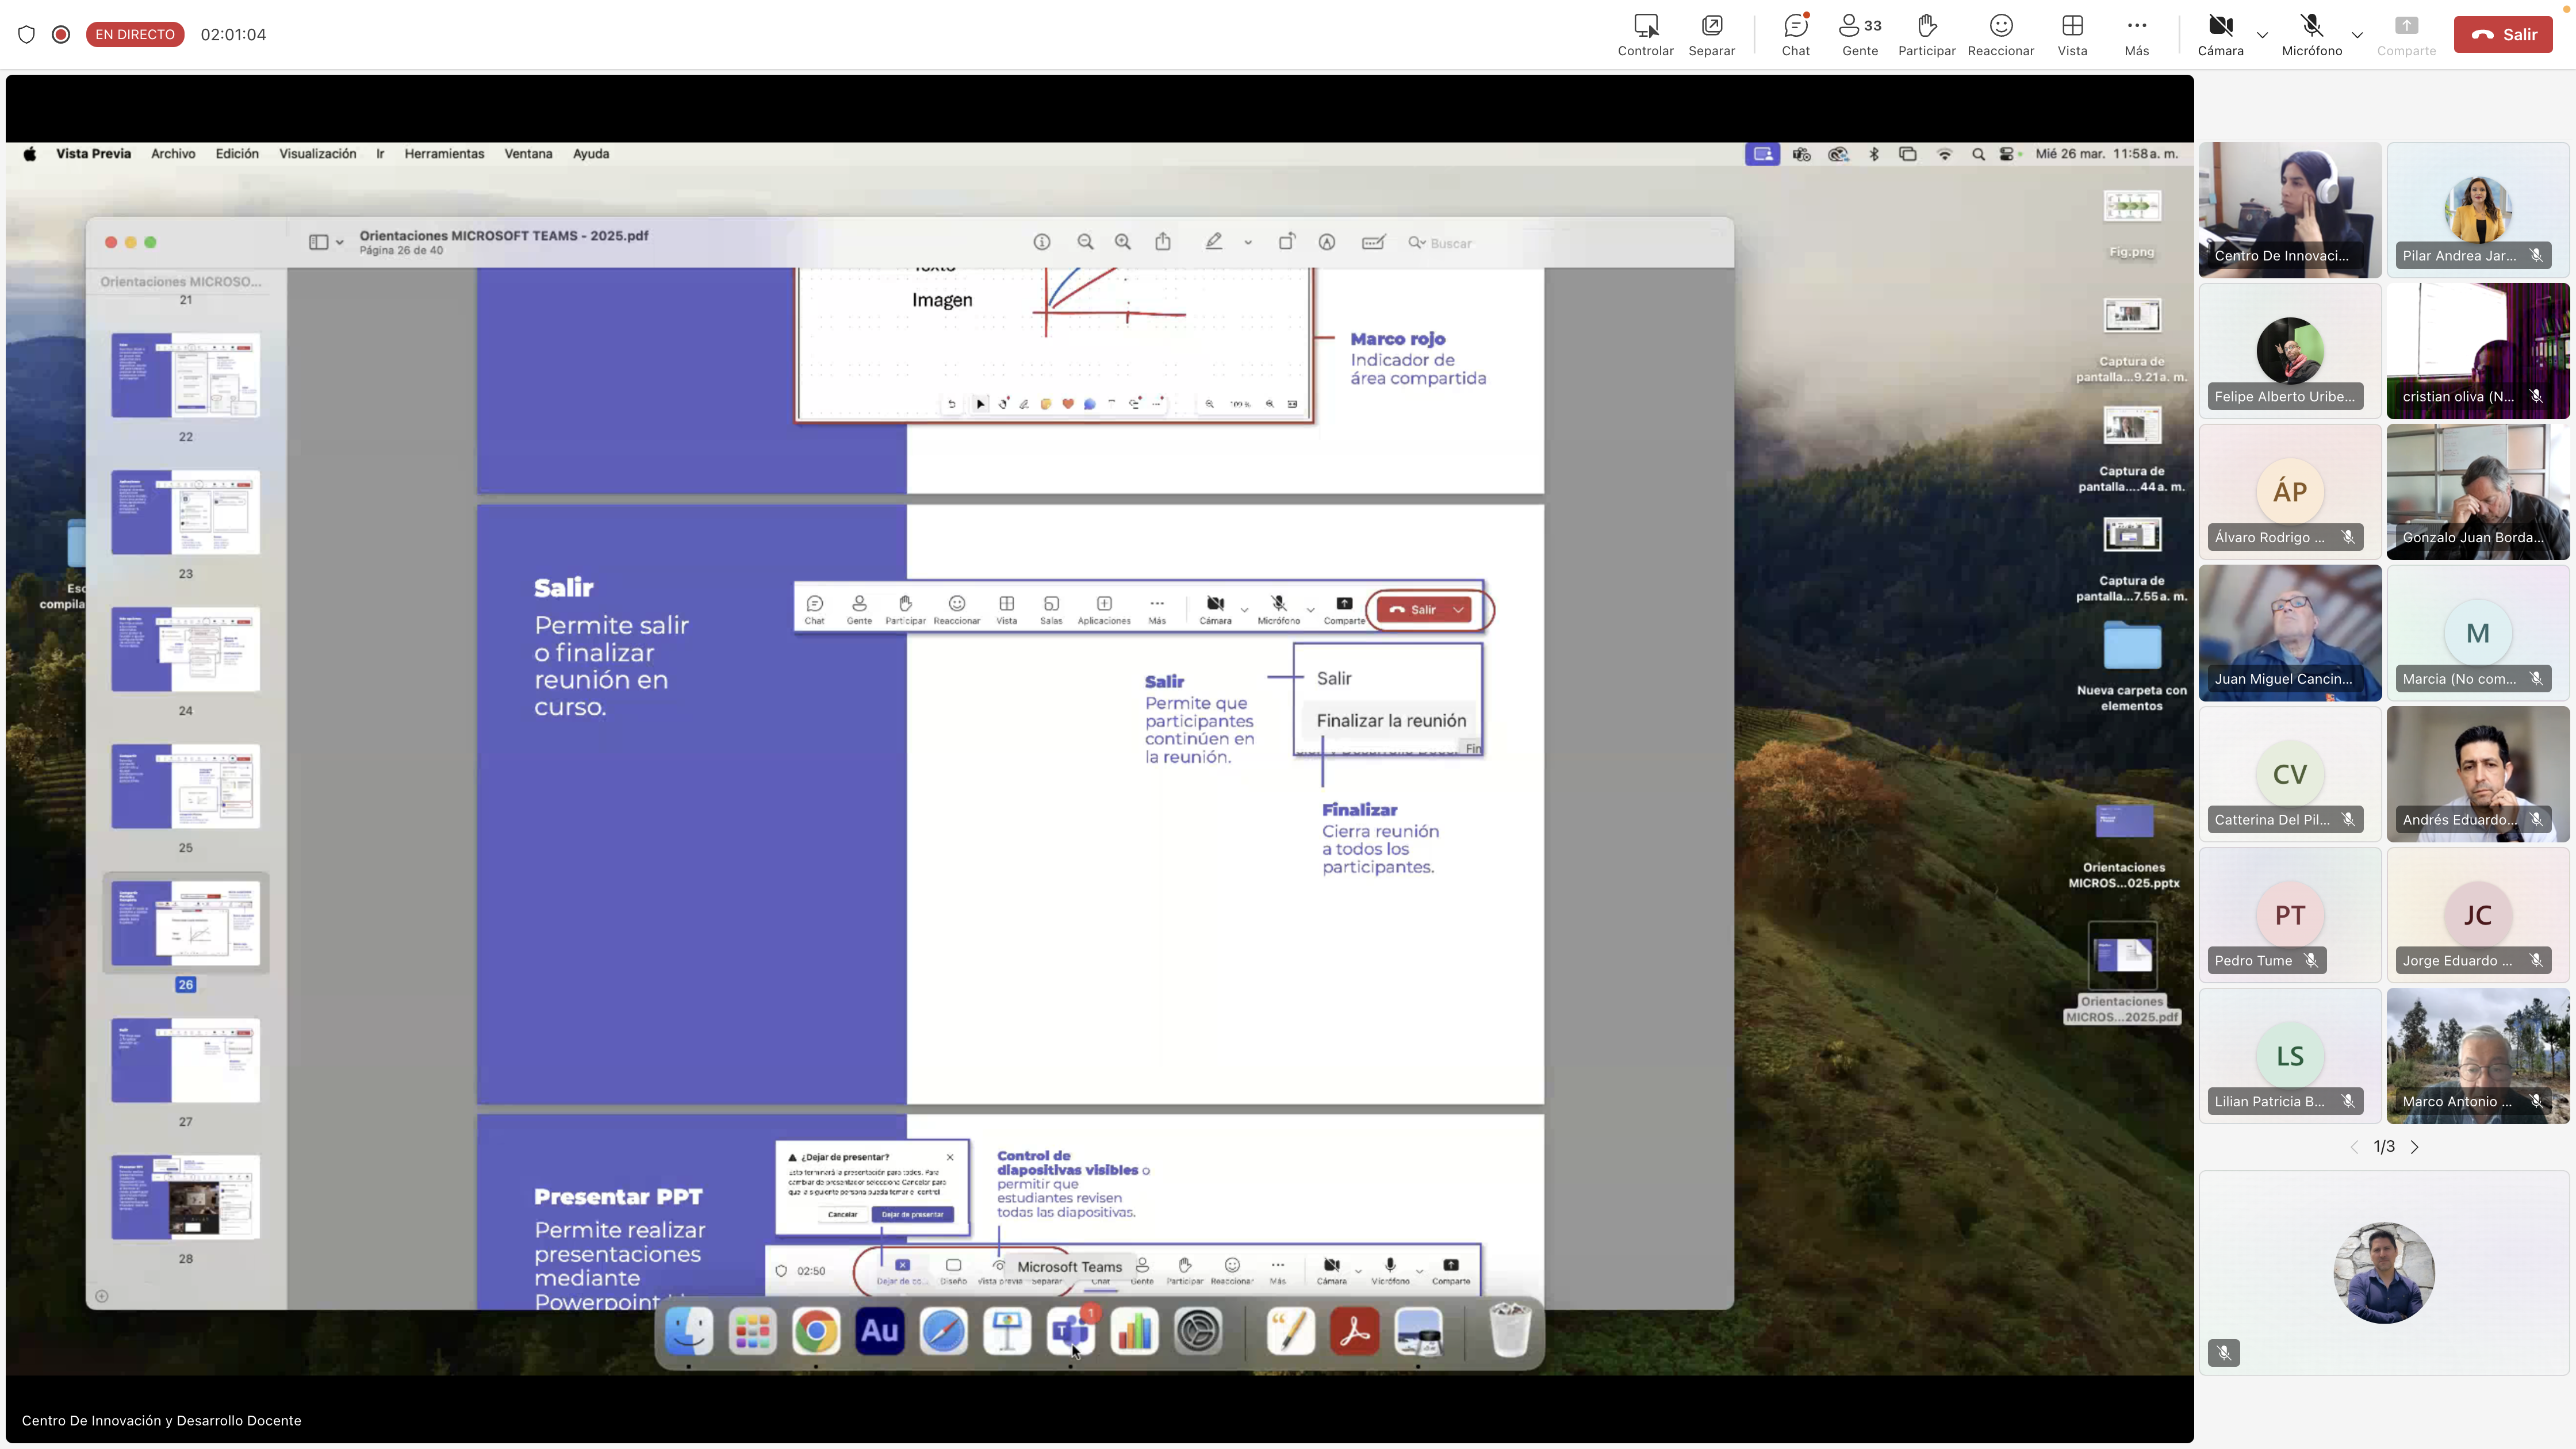Click the Wi-Fi icon in the menu bar
This screenshot has width=2576, height=1449.
pos(1944,154)
